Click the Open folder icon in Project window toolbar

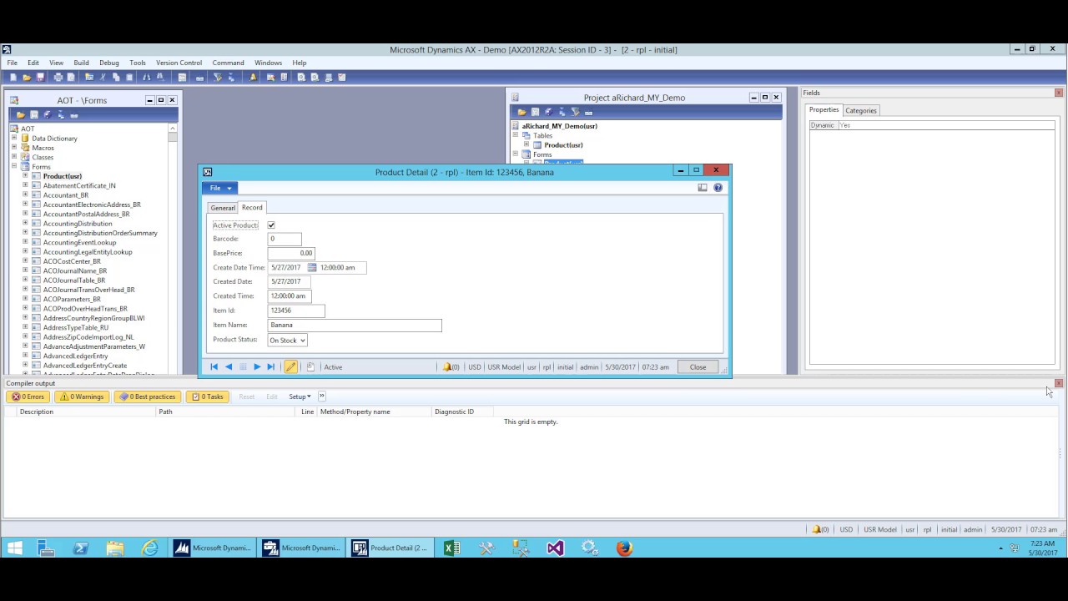tap(521, 112)
